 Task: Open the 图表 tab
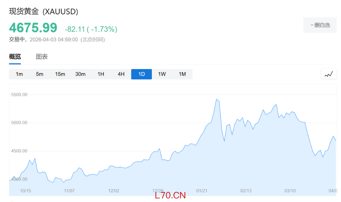(42, 57)
